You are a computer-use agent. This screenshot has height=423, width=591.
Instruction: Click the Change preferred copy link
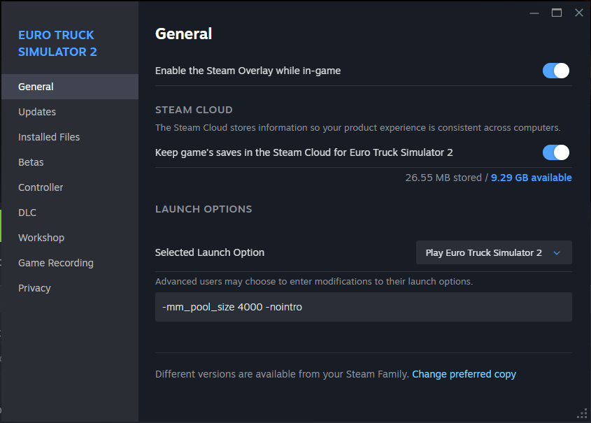tap(464, 374)
